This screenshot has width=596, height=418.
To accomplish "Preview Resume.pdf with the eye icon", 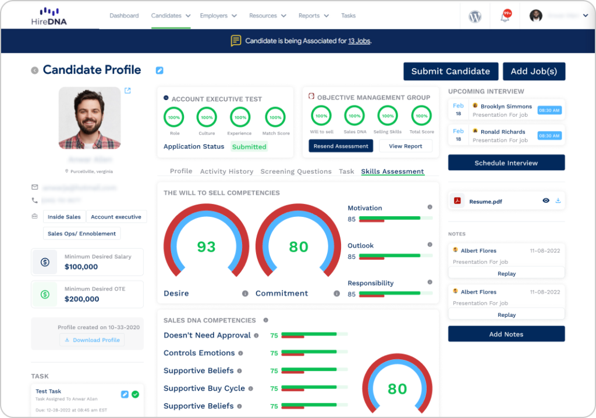I will tap(546, 201).
